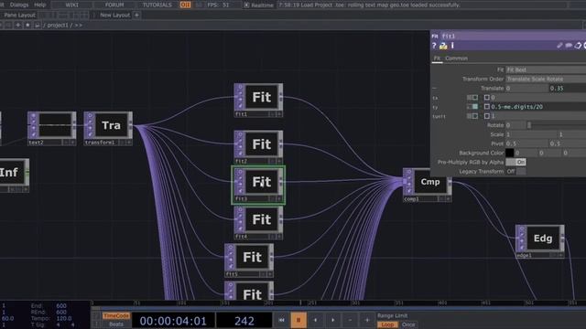This screenshot has width=586, height=329.
Task: Open the WIKI link
Action: pos(71,5)
